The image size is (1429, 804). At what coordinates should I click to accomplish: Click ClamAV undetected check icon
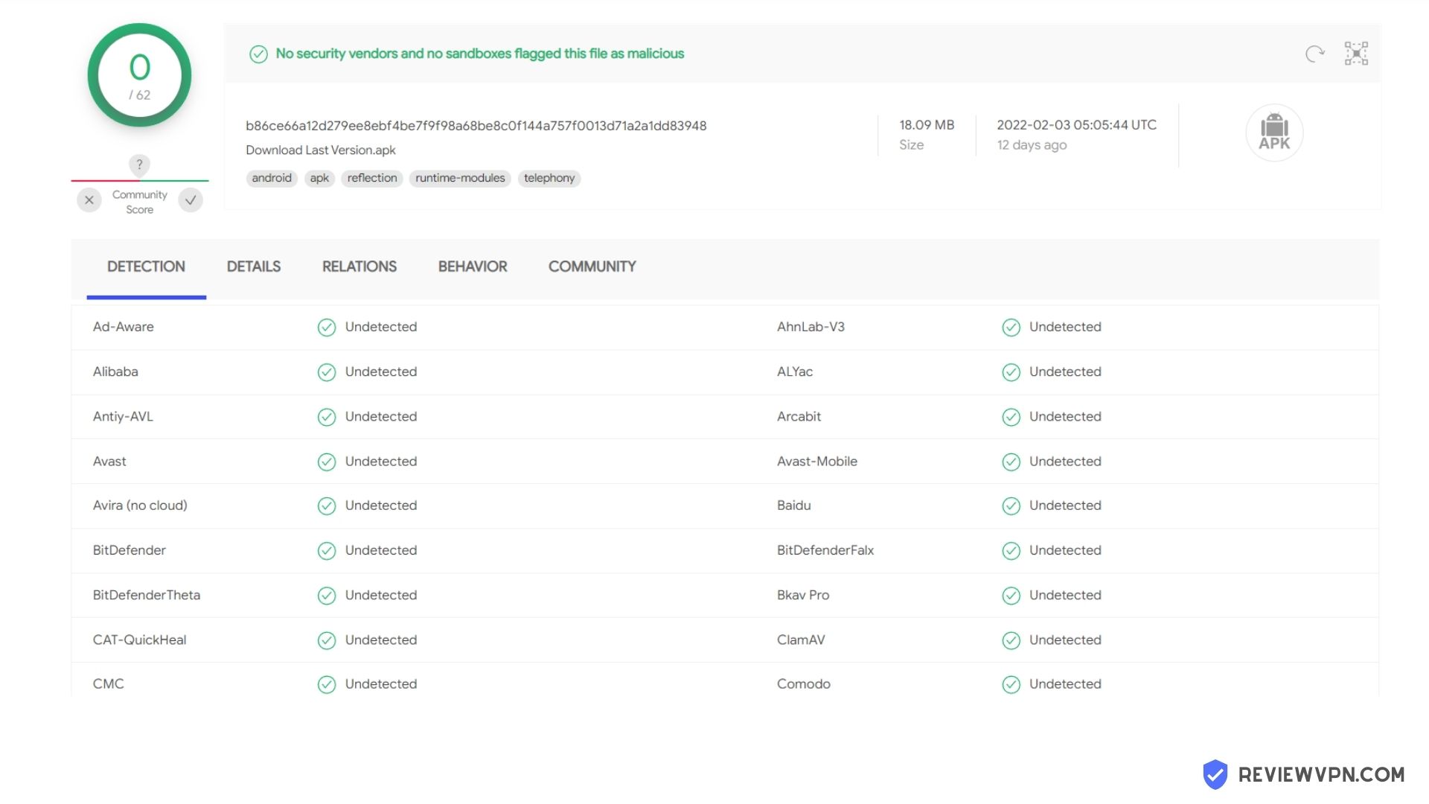pos(1011,640)
